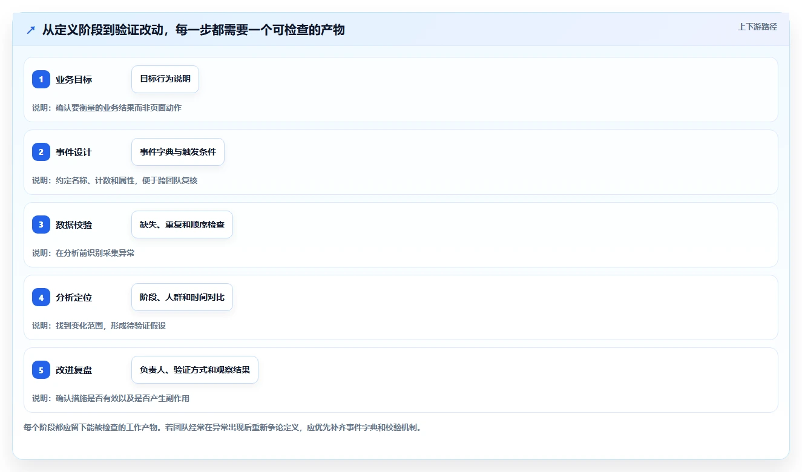Click the step 5 number badge
The height and width of the screenshot is (472, 802).
pos(41,370)
